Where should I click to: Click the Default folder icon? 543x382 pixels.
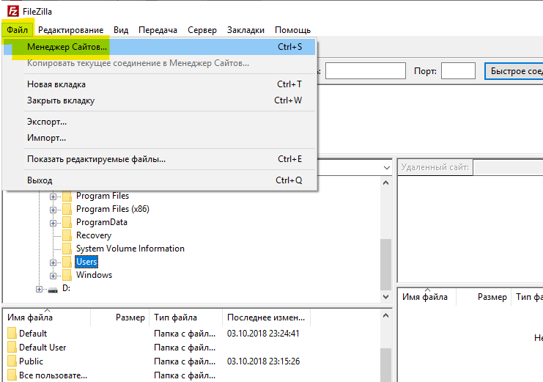tap(12, 333)
